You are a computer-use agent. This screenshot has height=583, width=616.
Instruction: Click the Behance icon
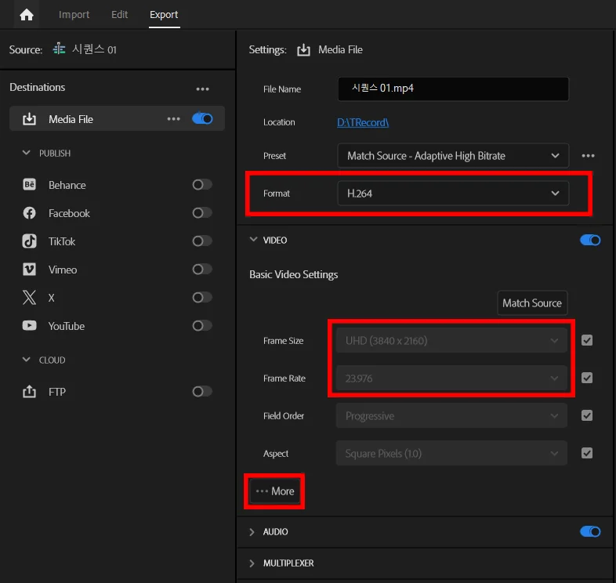[x=30, y=184]
